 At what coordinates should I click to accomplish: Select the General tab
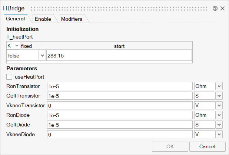coord(16,19)
